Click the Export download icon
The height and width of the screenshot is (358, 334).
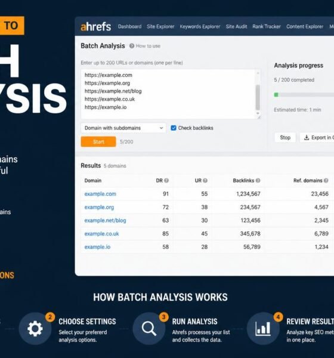click(x=307, y=137)
